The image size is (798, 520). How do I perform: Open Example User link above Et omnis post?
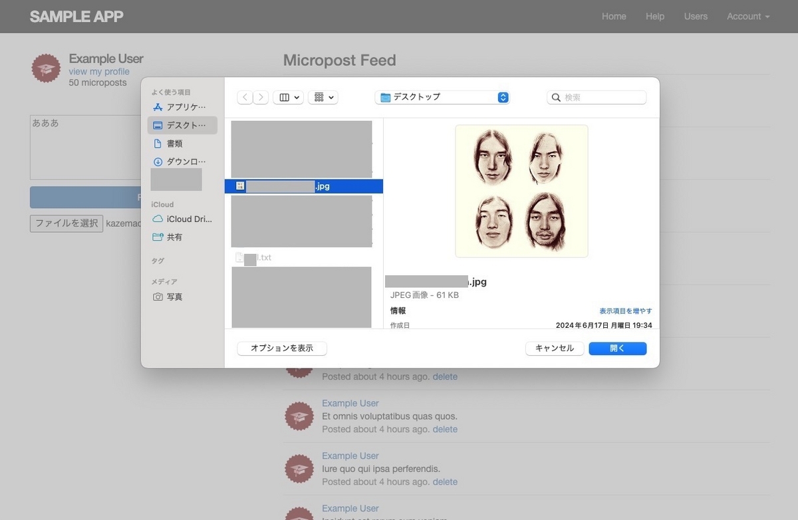click(x=350, y=403)
